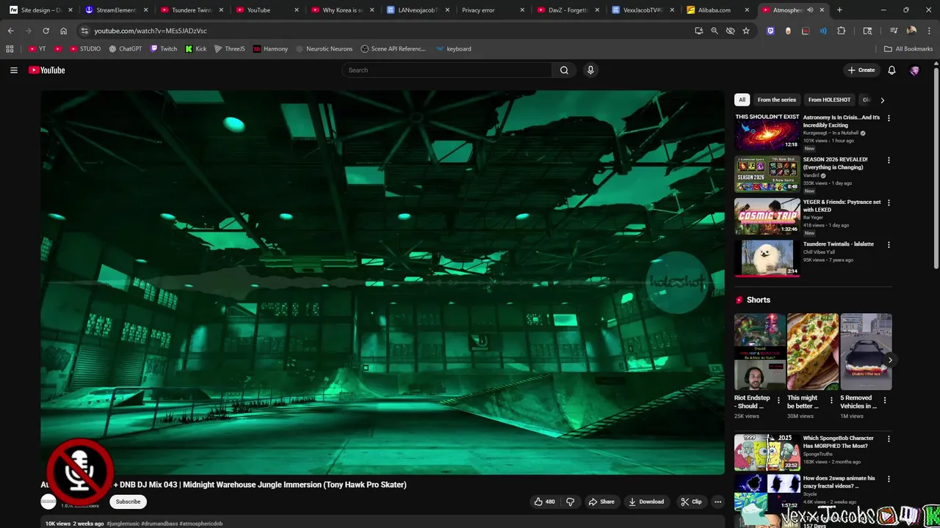The image size is (940, 528).
Task: Open the SEASON 2026 REVEALED thumbnail
Action: (x=767, y=174)
